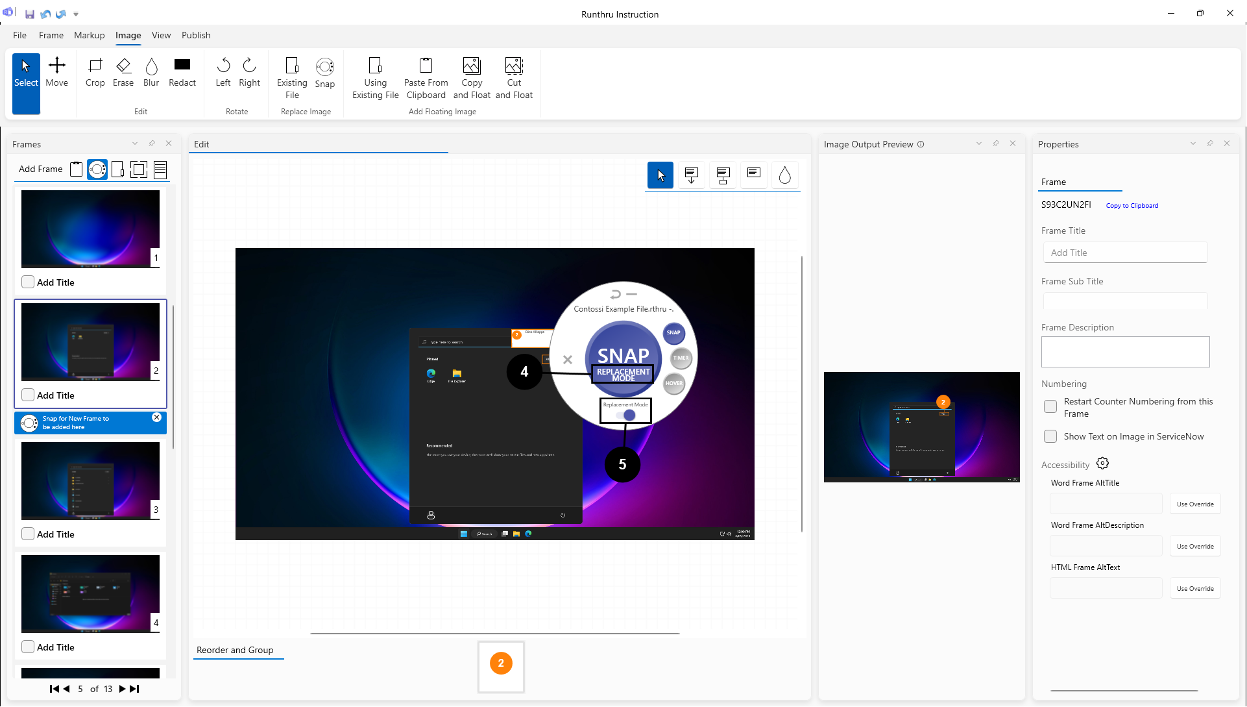Open the Markup ribbon tab
1247x707 pixels.
click(x=89, y=35)
